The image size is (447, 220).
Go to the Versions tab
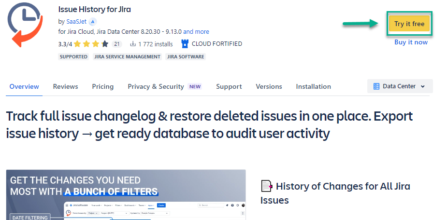click(269, 87)
